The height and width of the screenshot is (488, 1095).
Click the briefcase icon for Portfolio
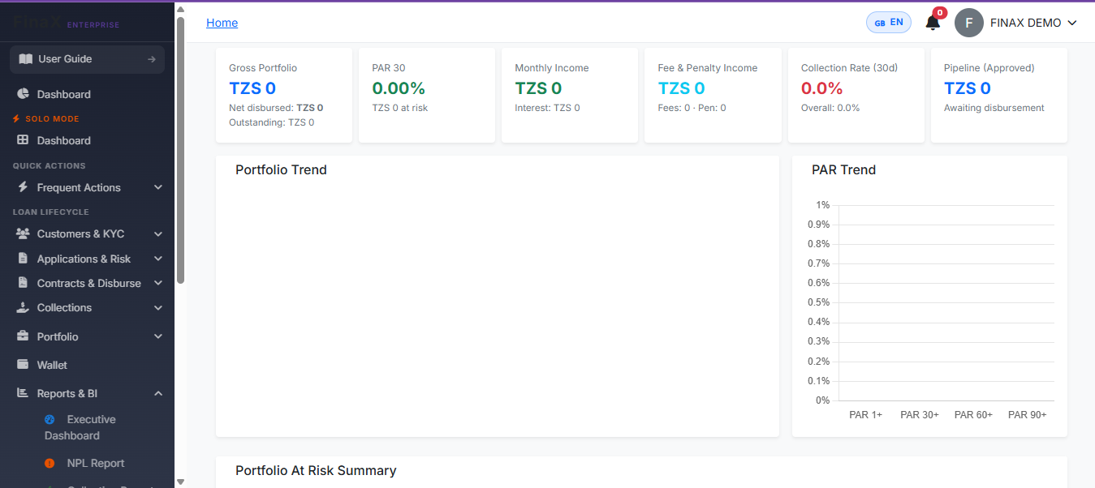point(24,336)
